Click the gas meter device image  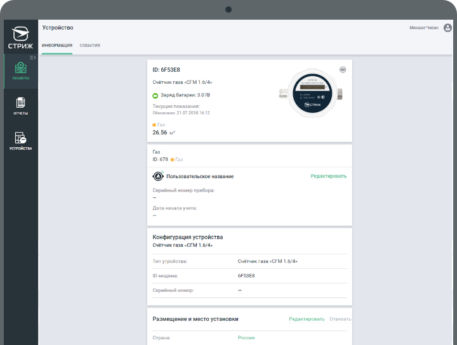[311, 93]
